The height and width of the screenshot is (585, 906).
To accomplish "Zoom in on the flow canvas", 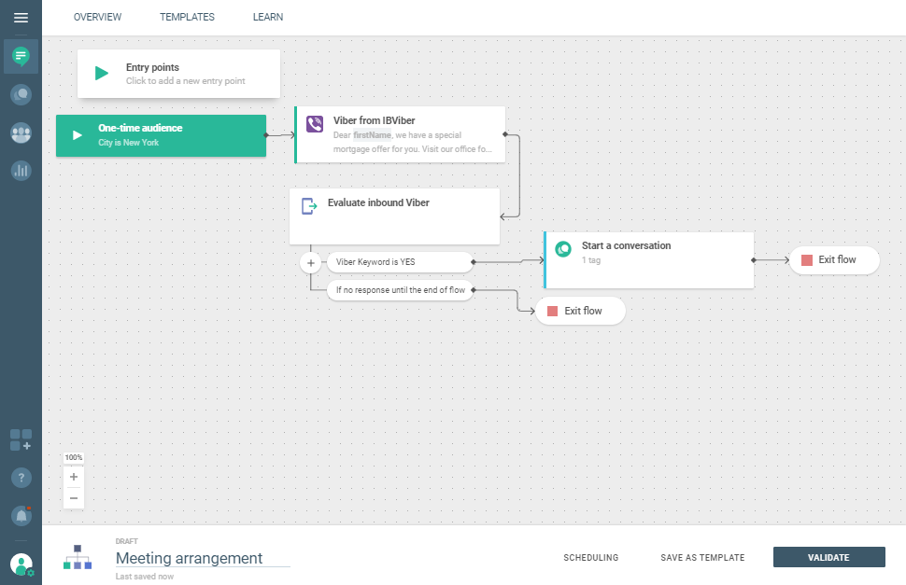I will point(74,477).
